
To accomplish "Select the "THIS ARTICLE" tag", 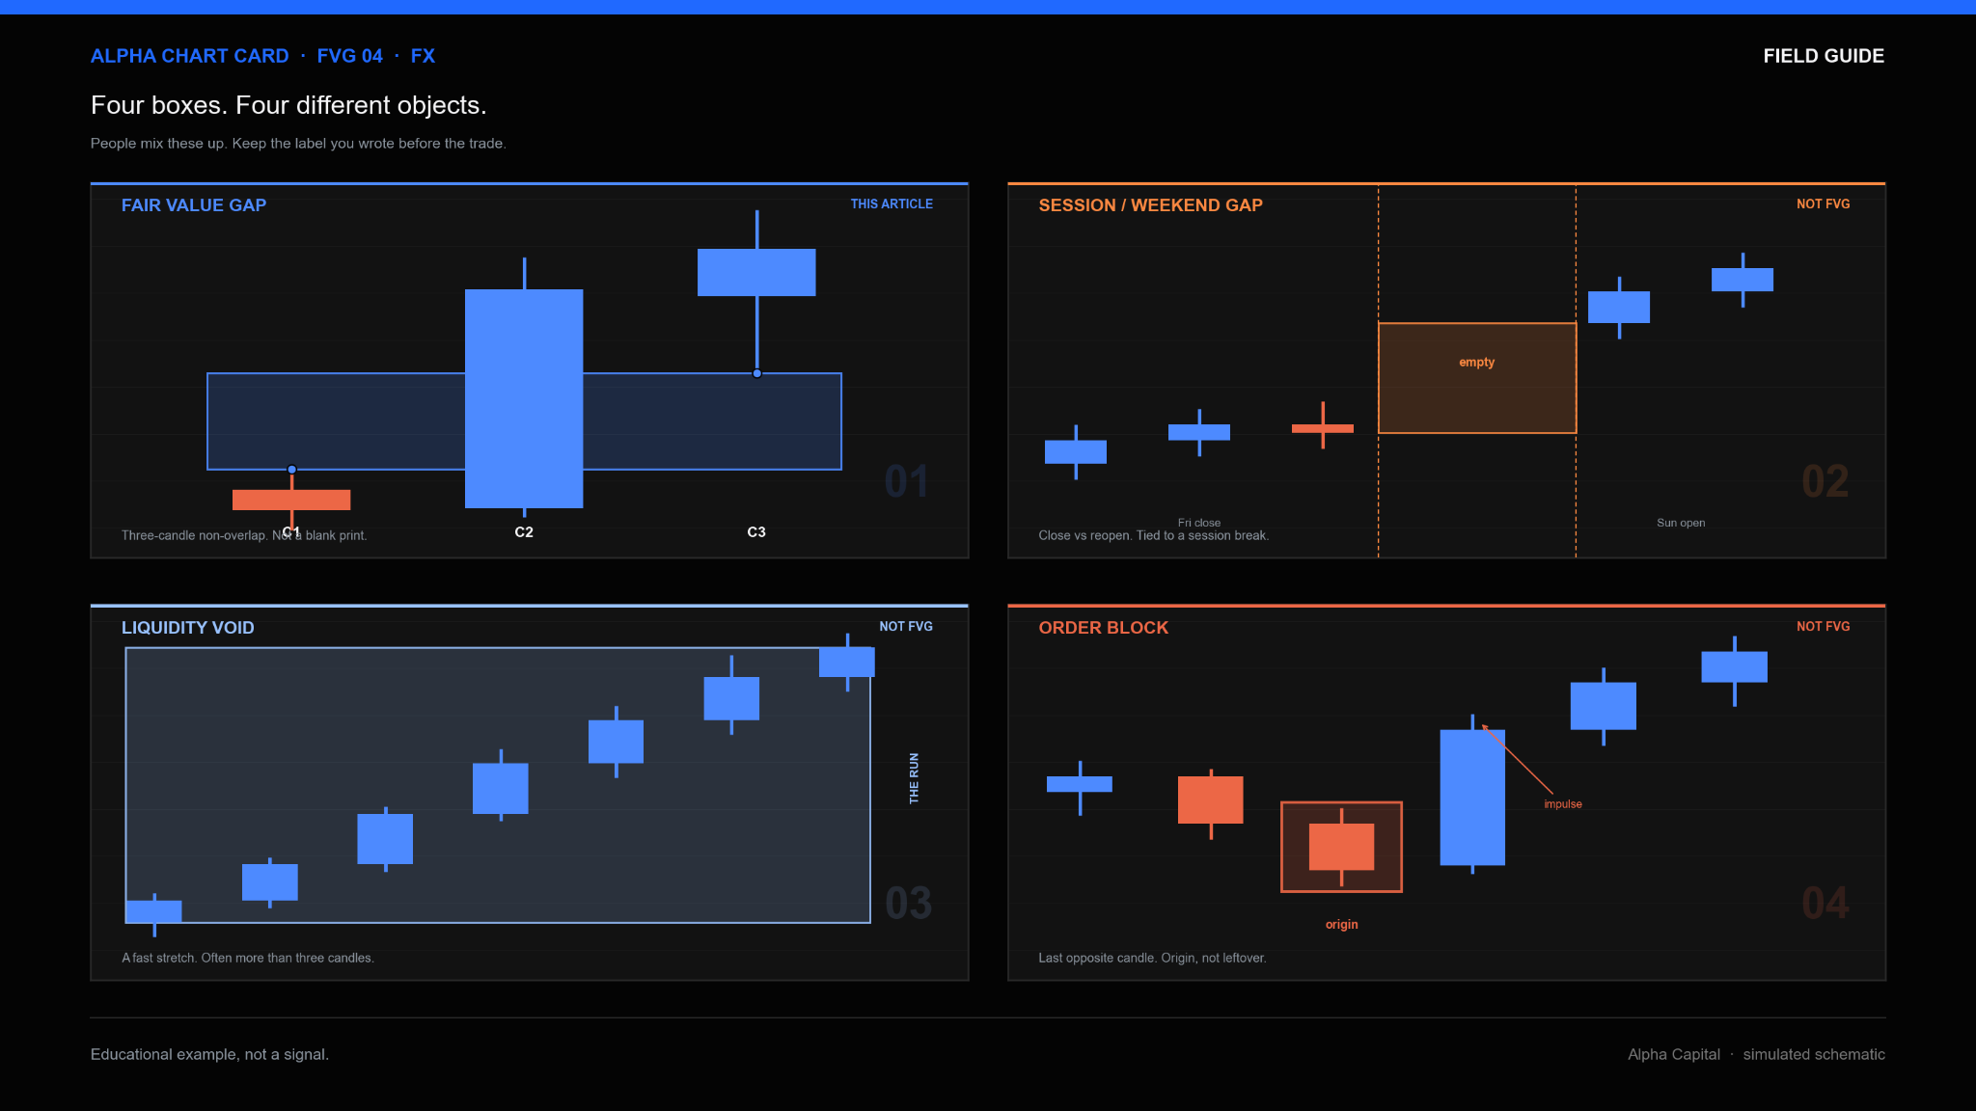I will pos(892,203).
